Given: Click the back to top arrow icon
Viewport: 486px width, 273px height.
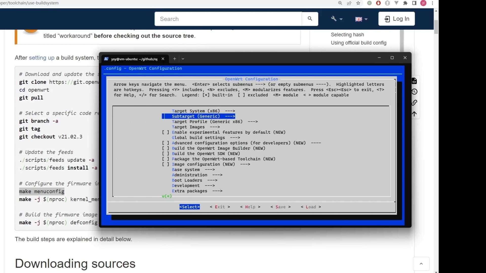Looking at the screenshot, I should 414,114.
